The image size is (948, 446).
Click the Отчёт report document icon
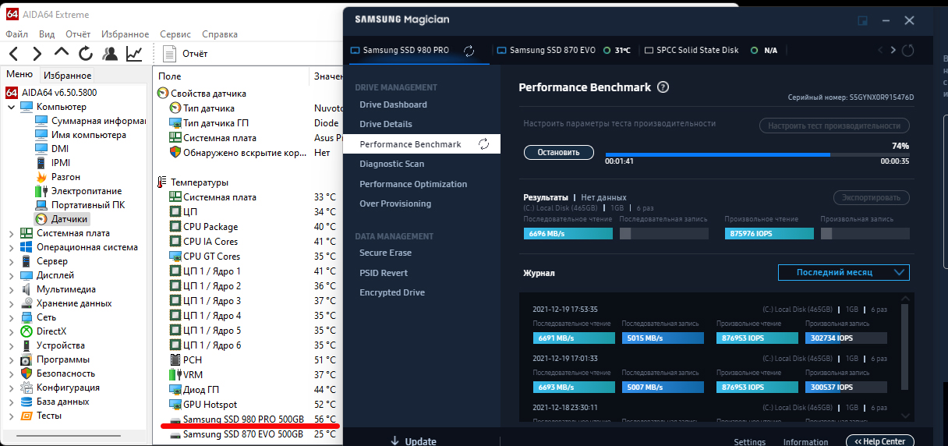(x=169, y=54)
